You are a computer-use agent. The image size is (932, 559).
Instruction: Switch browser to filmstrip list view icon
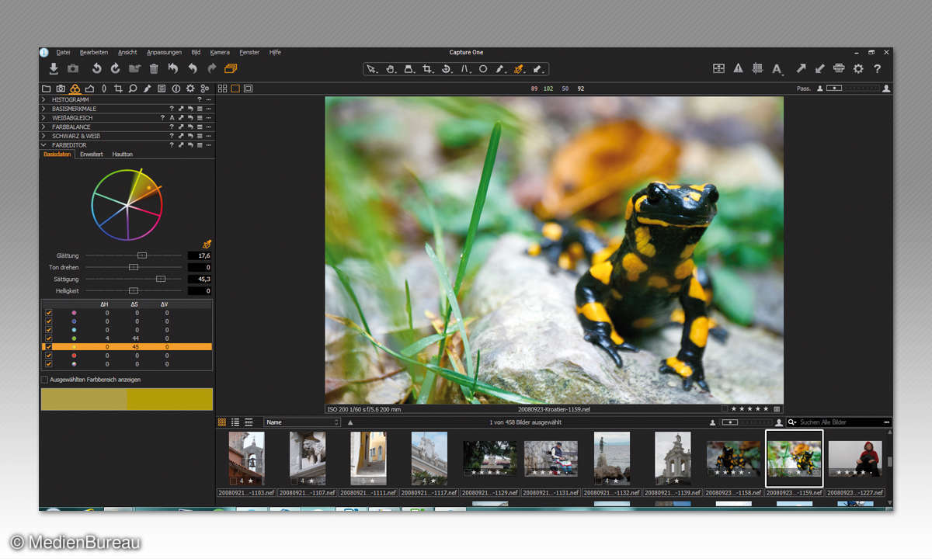249,422
